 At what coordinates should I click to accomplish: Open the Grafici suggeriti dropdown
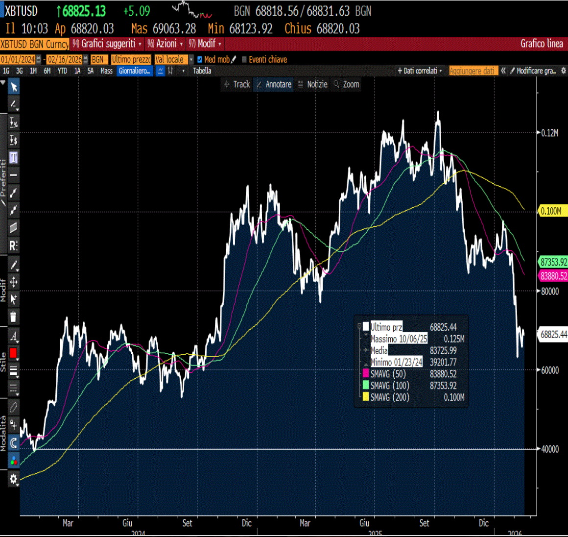click(x=107, y=44)
